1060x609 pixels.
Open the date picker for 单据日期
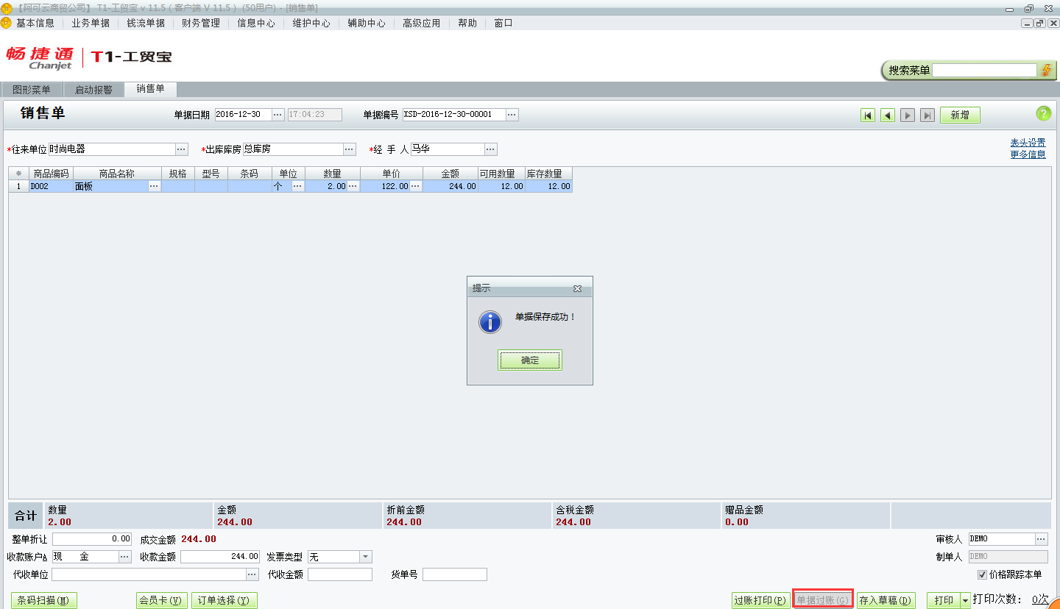click(x=278, y=115)
